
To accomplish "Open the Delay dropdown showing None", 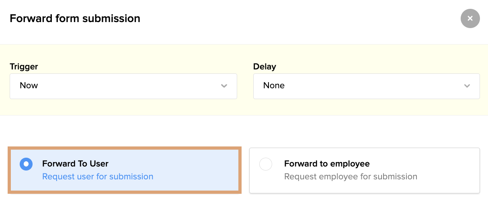I will click(x=366, y=86).
